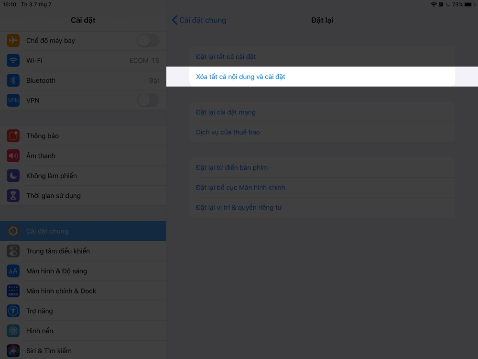Open the Trợ năng settings row
Image resolution: width=478 pixels, height=359 pixels.
[x=83, y=311]
